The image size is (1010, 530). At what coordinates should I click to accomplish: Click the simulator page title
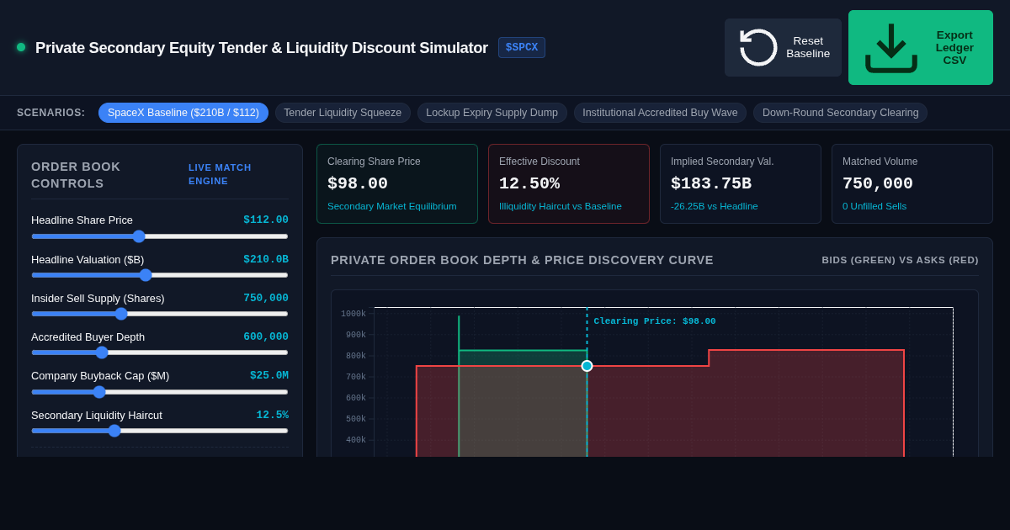262,48
